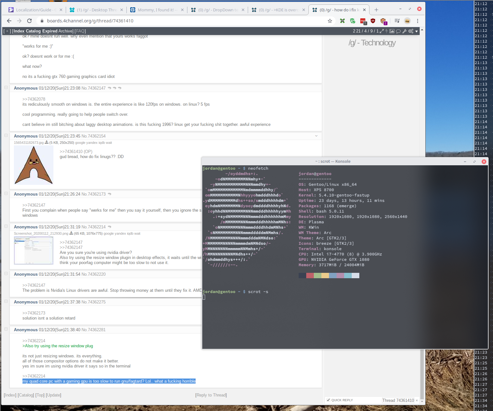
Task: Open the uBlock Origin extension
Action: [x=373, y=21]
